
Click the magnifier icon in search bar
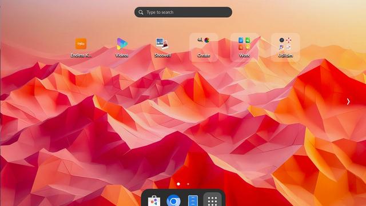[141, 12]
